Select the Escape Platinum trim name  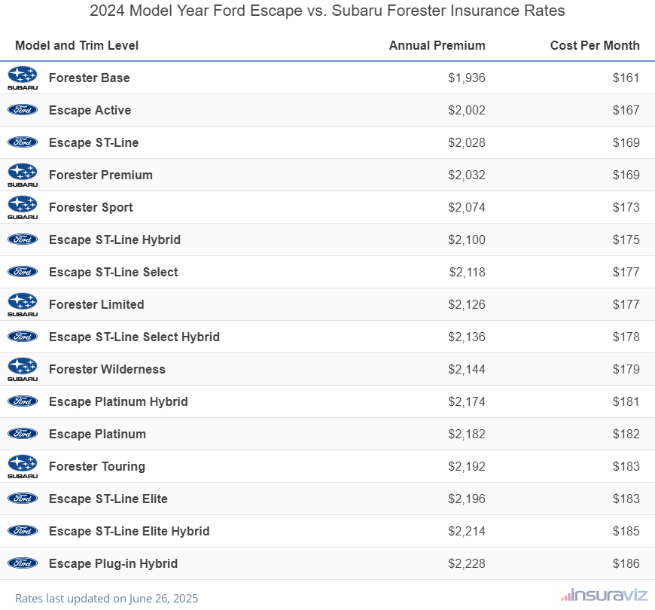click(x=97, y=434)
